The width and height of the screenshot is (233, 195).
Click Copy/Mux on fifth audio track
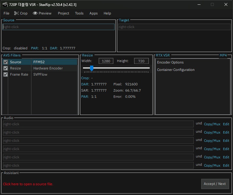coord(212,157)
